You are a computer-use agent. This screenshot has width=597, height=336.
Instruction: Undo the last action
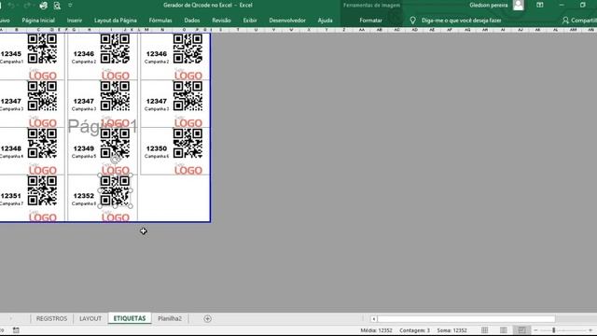[x=11, y=6]
